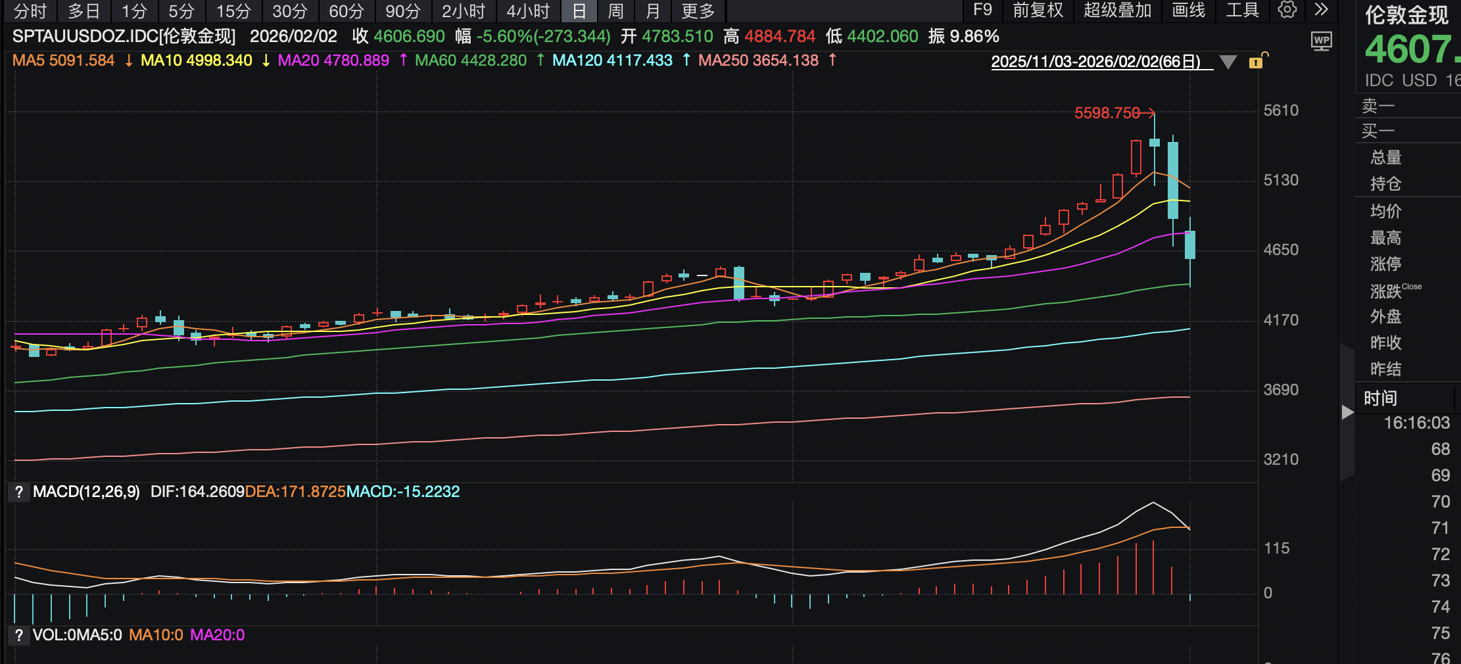Click the 画线 drawing button
Viewport: 1461px width, 664px height.
[1188, 11]
